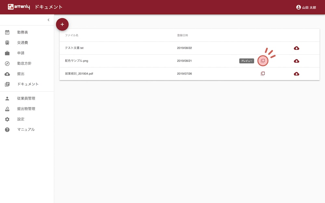
Task: Select the 申請 briefcase icon
Action: 7,53
